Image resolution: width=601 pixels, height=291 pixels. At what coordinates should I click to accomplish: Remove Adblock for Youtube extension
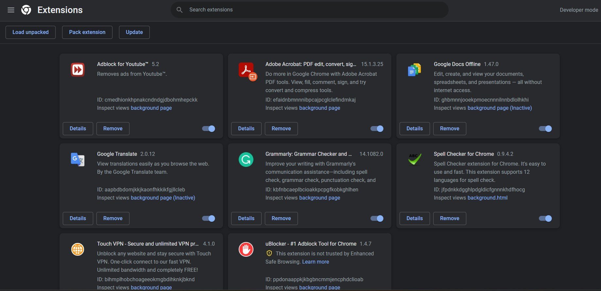[x=113, y=129]
